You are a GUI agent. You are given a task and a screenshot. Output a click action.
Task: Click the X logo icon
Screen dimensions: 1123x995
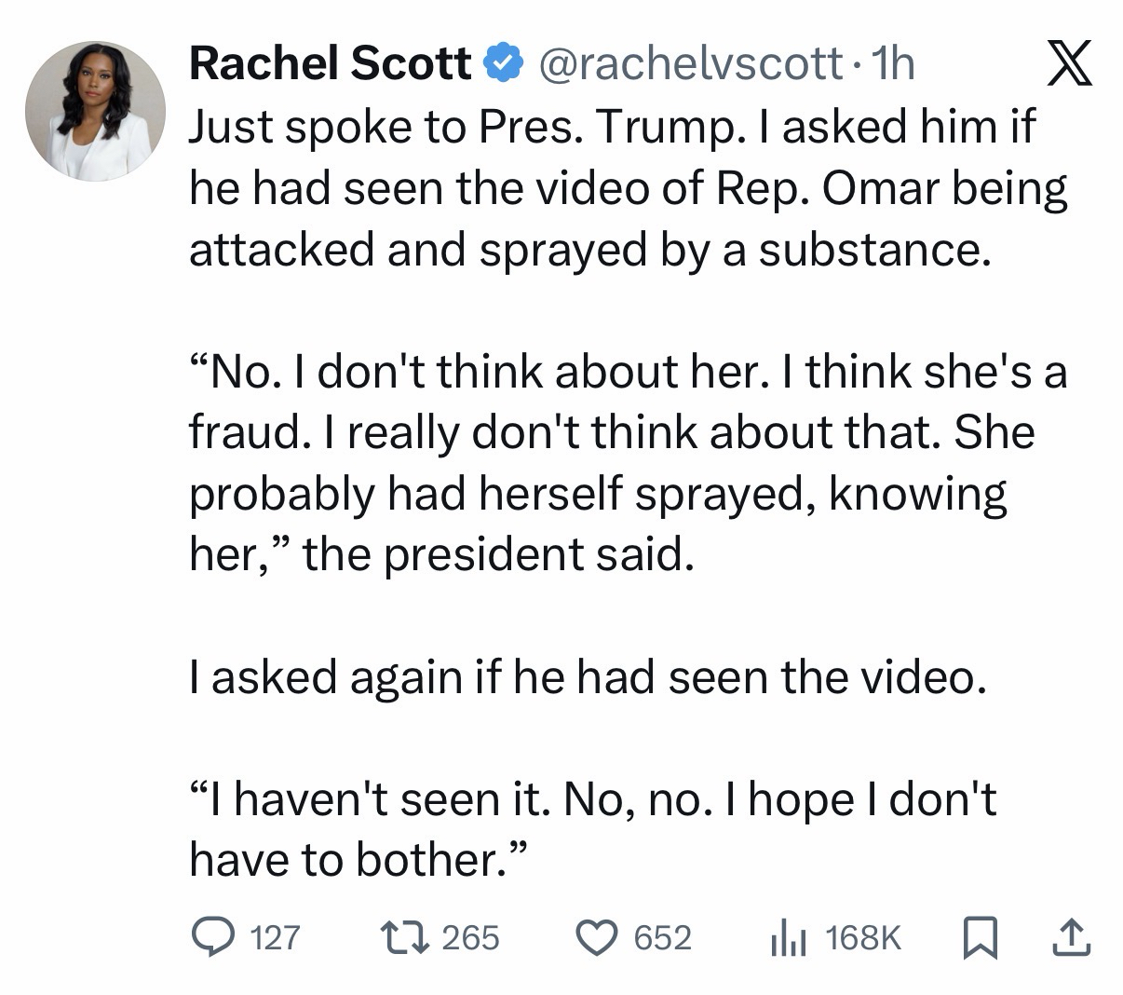tap(1068, 65)
